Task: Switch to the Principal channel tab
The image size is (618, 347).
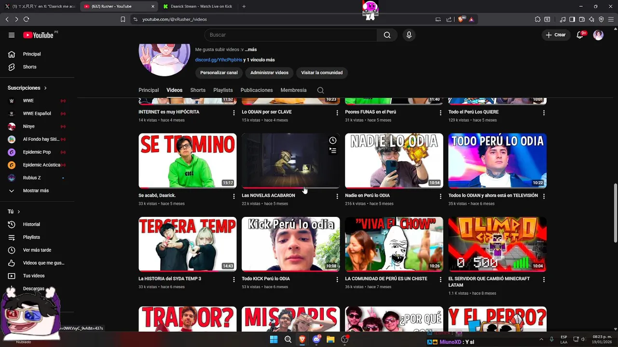Action: coord(149,90)
